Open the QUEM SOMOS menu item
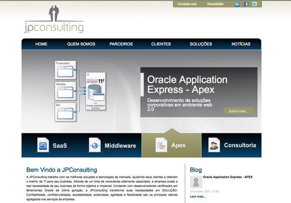This screenshot has height=203, width=291. (81, 44)
